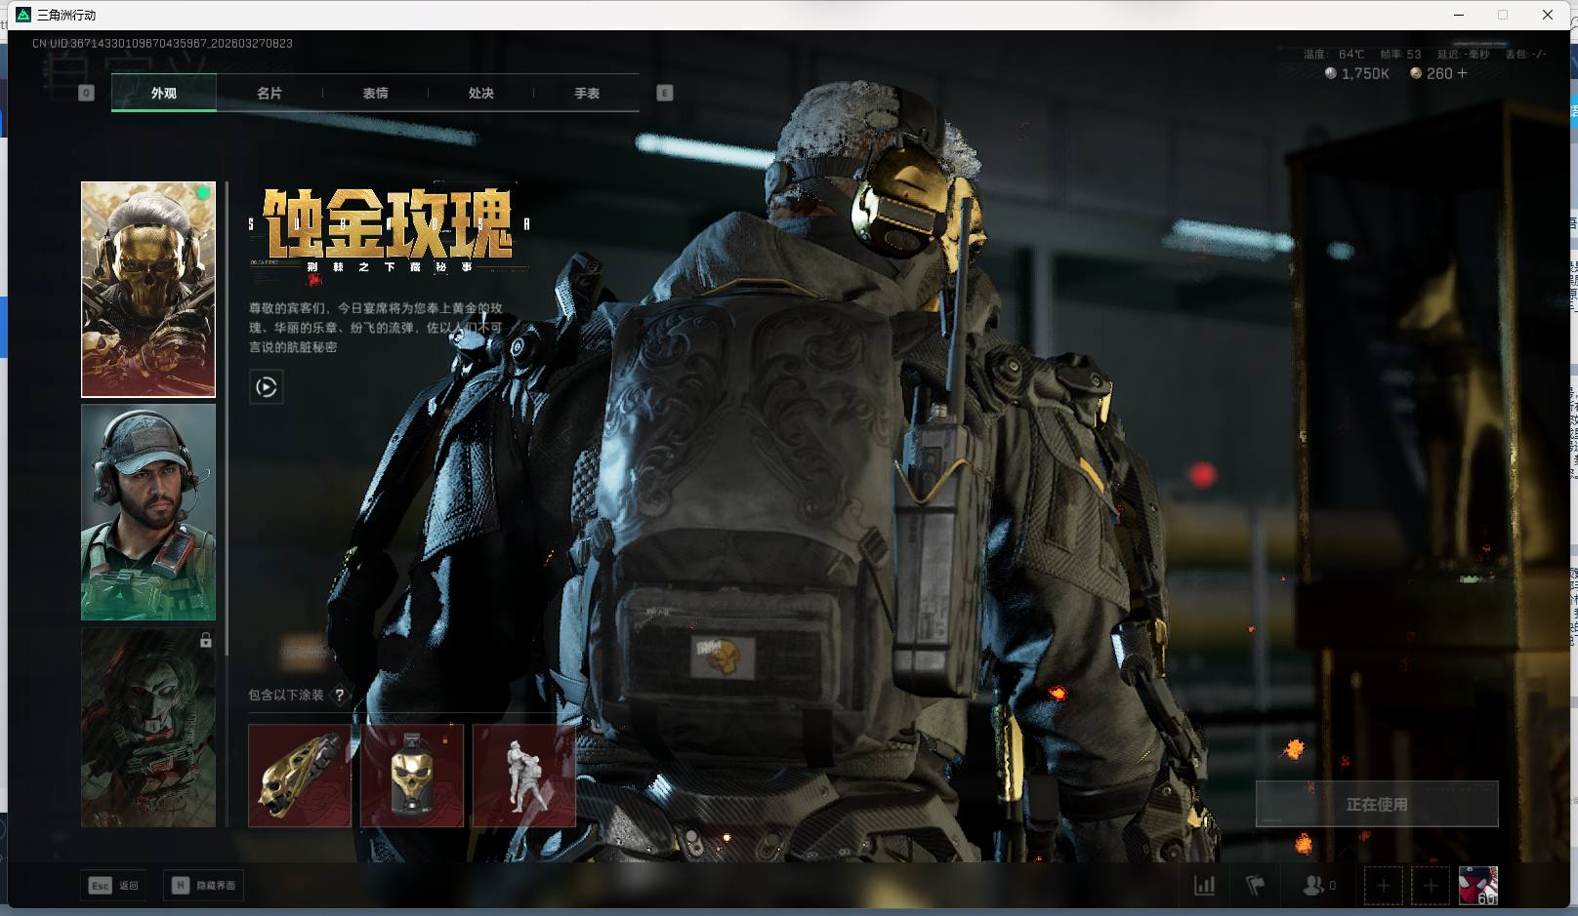Click the 包含以下涂装 label
The height and width of the screenshot is (916, 1578).
[x=286, y=696]
